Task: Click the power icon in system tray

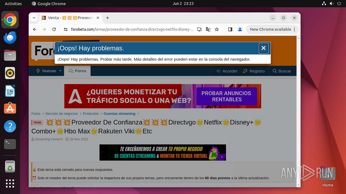Action: [339, 4]
